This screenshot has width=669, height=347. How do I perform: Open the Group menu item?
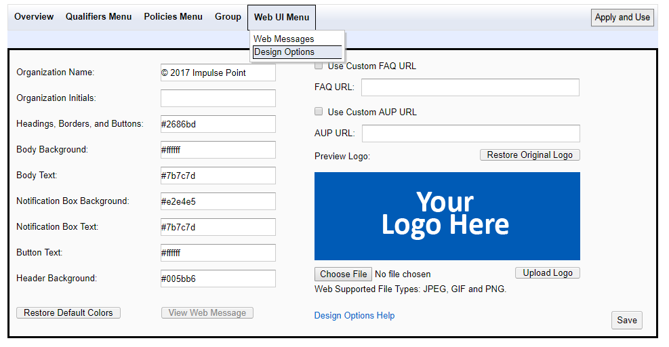click(x=228, y=17)
